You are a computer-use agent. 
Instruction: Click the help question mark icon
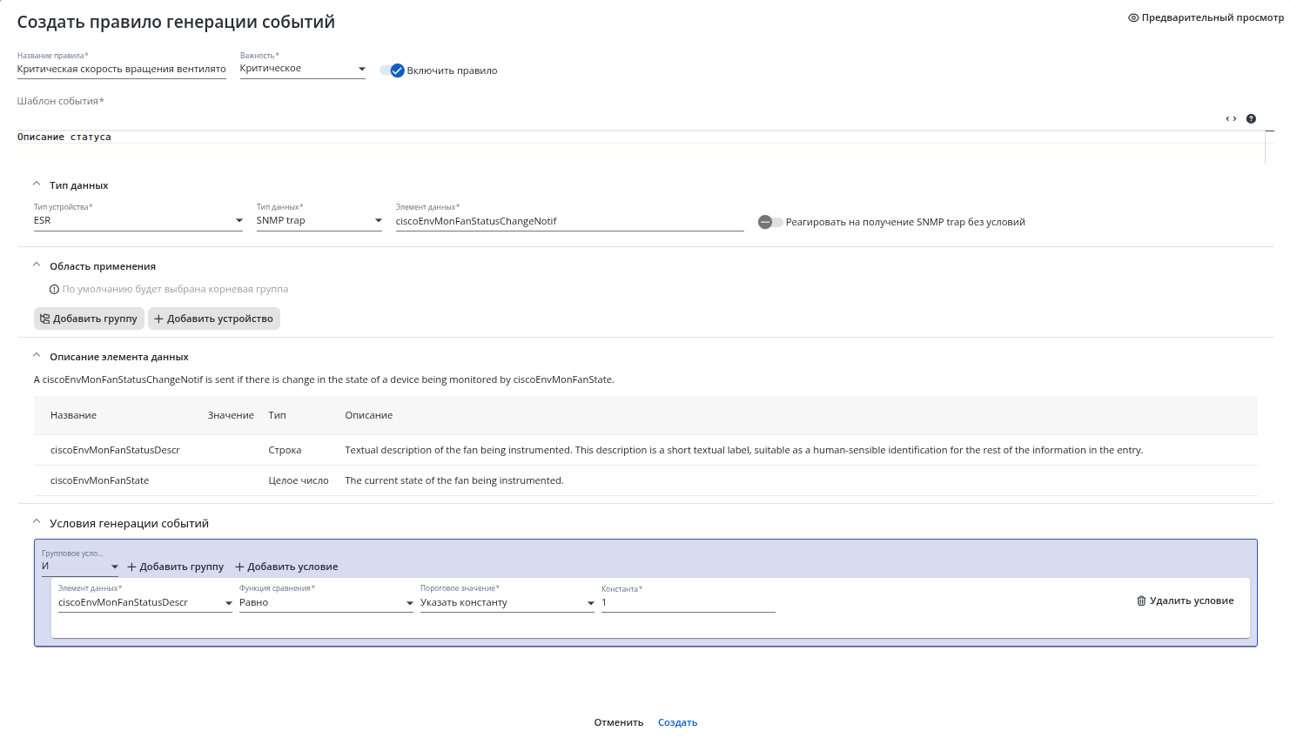(x=1251, y=118)
